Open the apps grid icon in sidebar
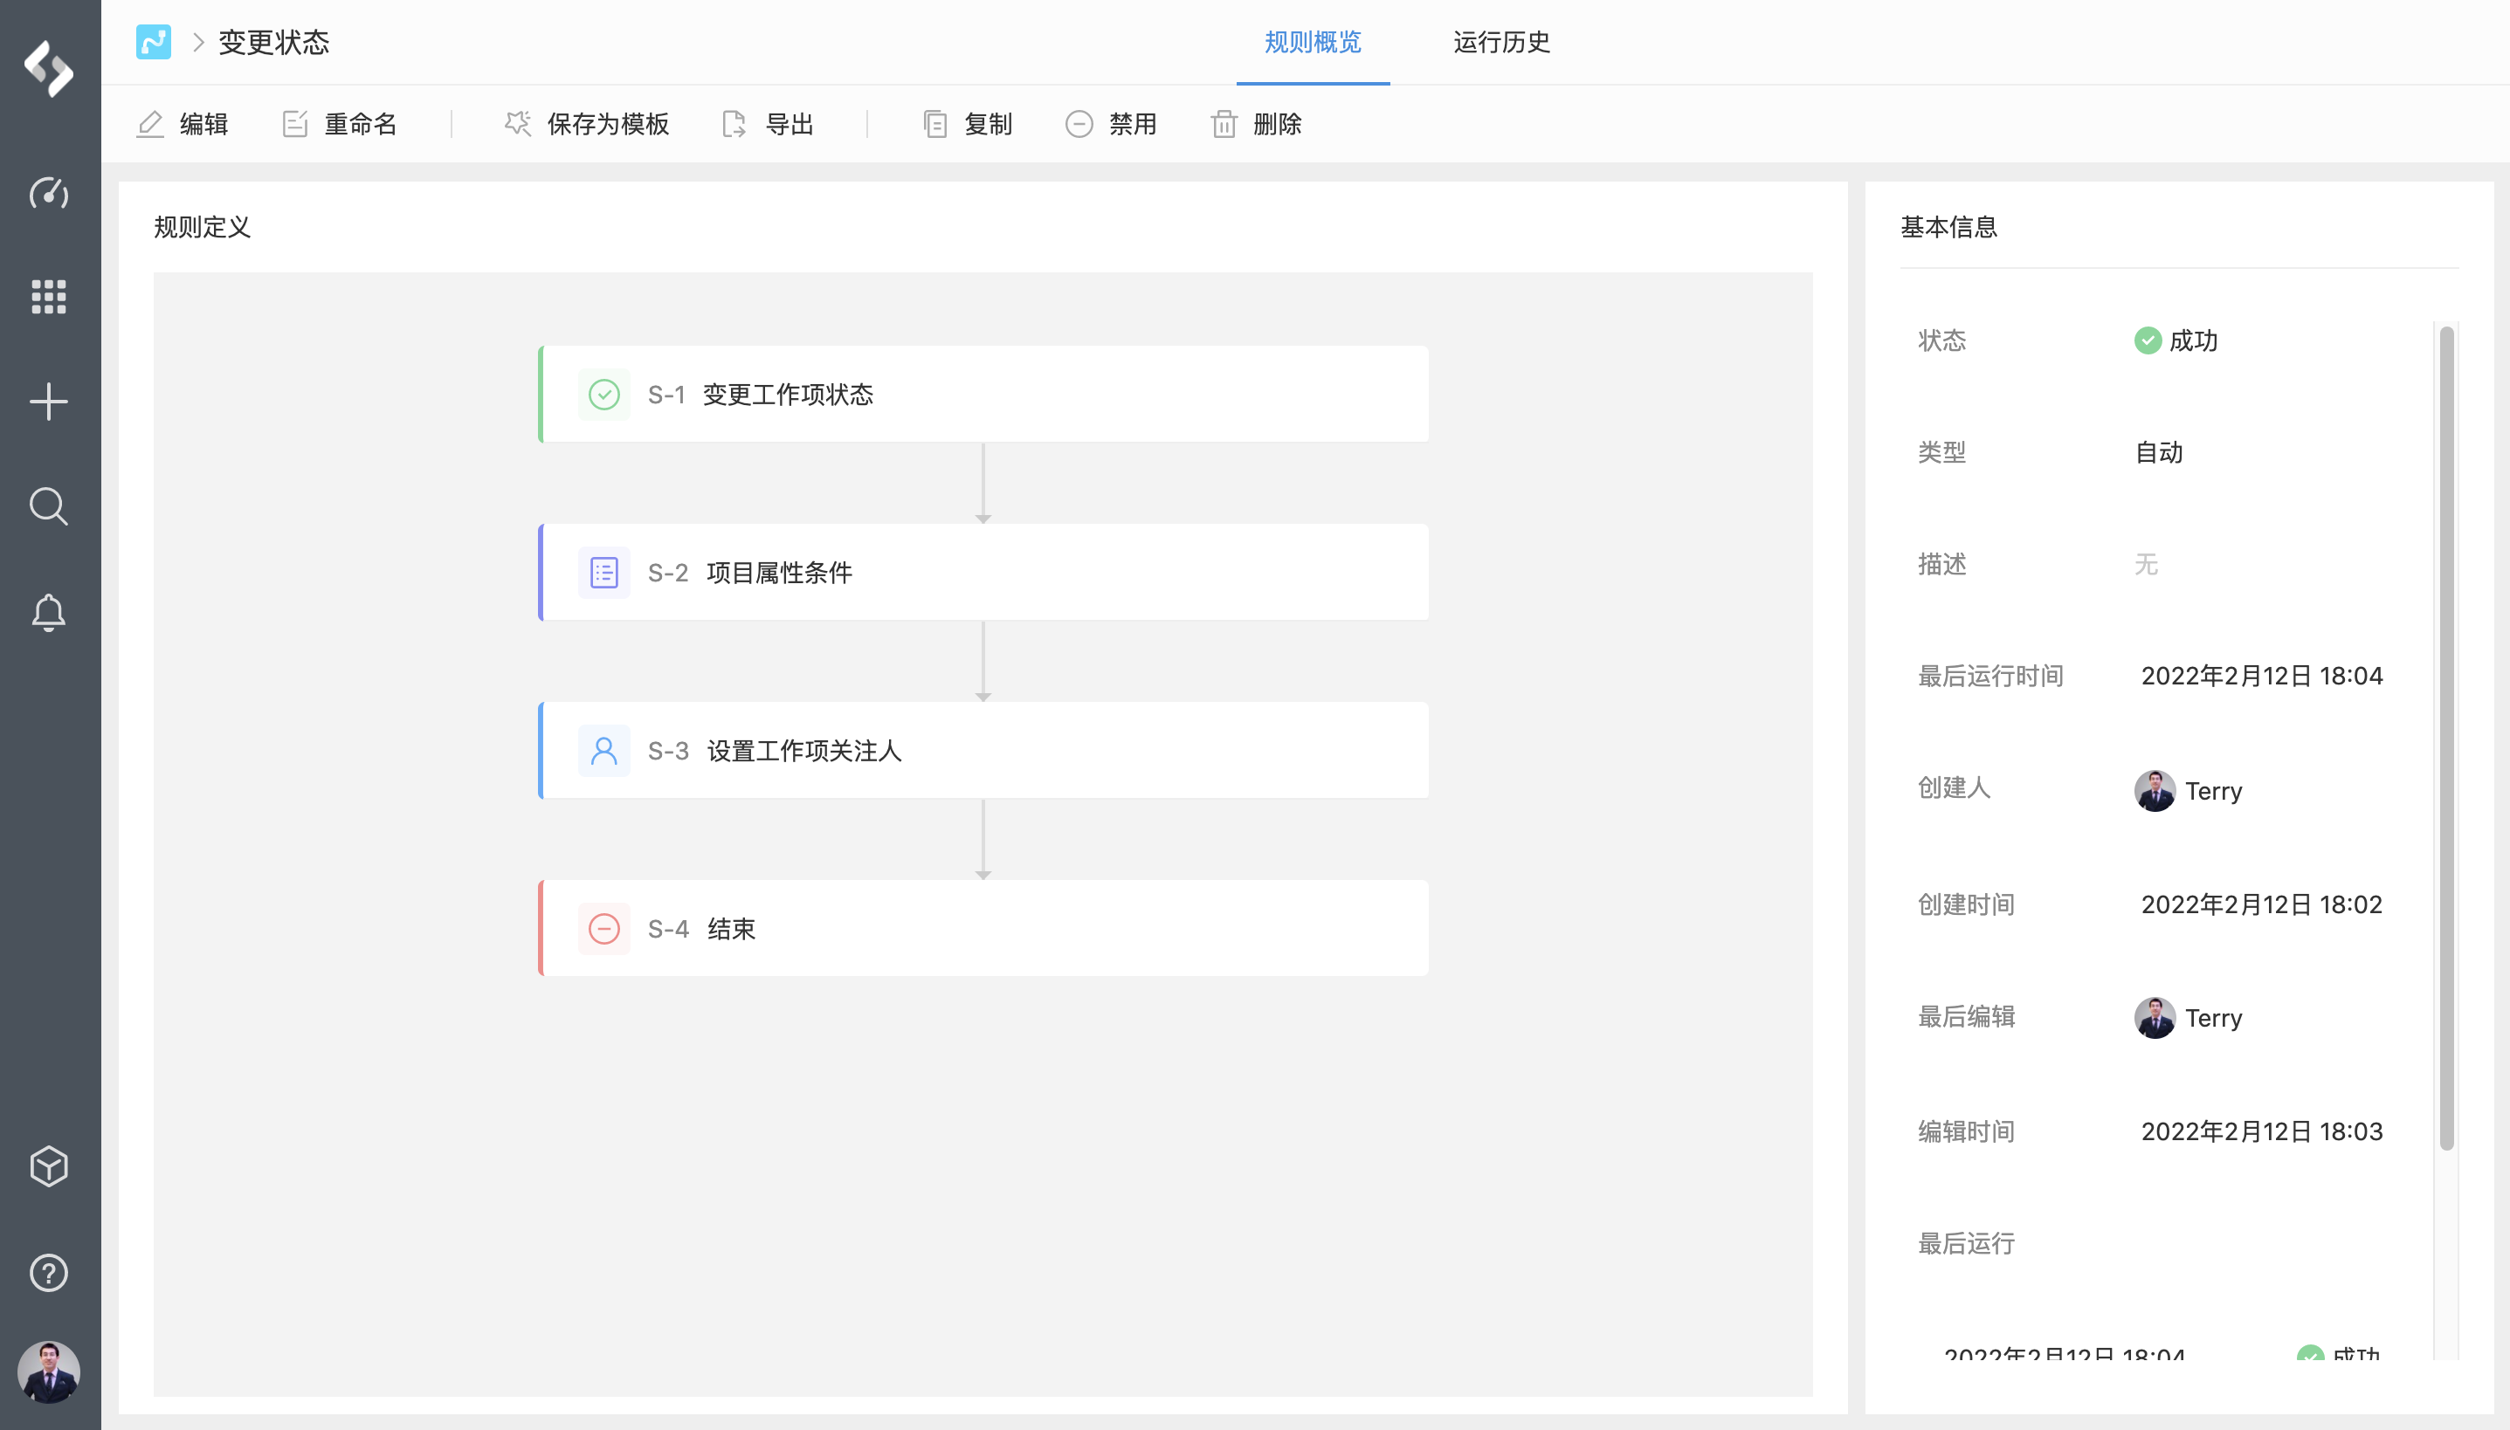Image resolution: width=2510 pixels, height=1430 pixels. click(48, 297)
